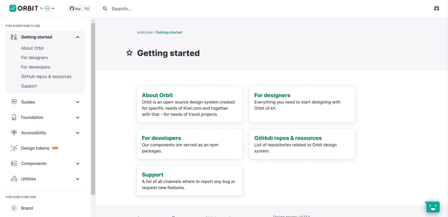Click the Design tokens network icon

click(x=14, y=148)
